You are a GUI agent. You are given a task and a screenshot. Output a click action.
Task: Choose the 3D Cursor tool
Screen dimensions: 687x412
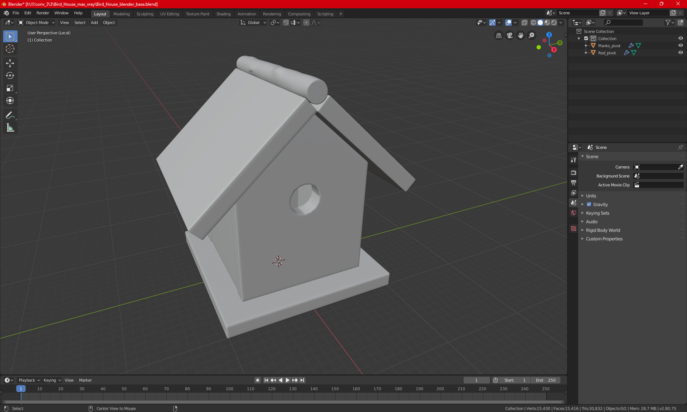pyautogui.click(x=10, y=49)
